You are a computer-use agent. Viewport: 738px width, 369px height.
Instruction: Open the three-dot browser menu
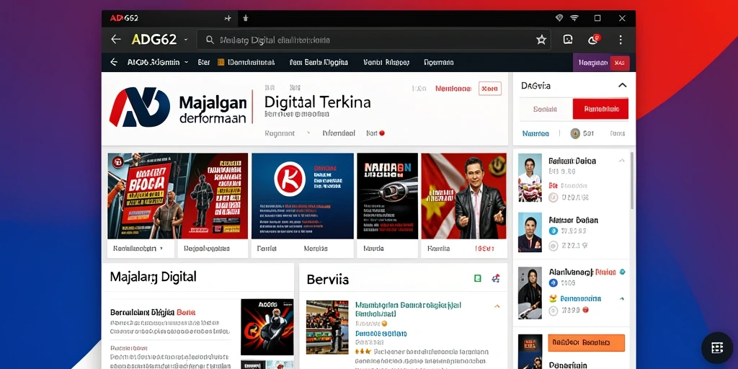[621, 40]
